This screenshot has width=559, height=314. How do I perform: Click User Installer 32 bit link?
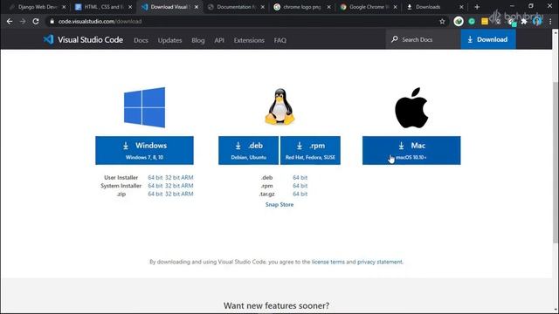click(172, 177)
